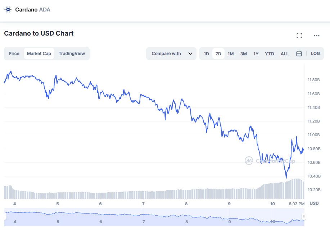Click the Compare with chevron arrow
Viewport: 330px width, 230px height.
(x=190, y=54)
